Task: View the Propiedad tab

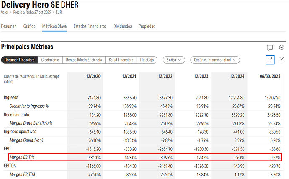Action: [x=147, y=26]
